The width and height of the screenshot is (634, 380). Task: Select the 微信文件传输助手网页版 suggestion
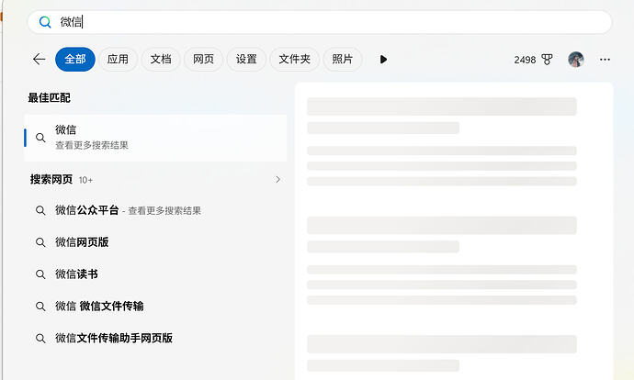point(155,338)
